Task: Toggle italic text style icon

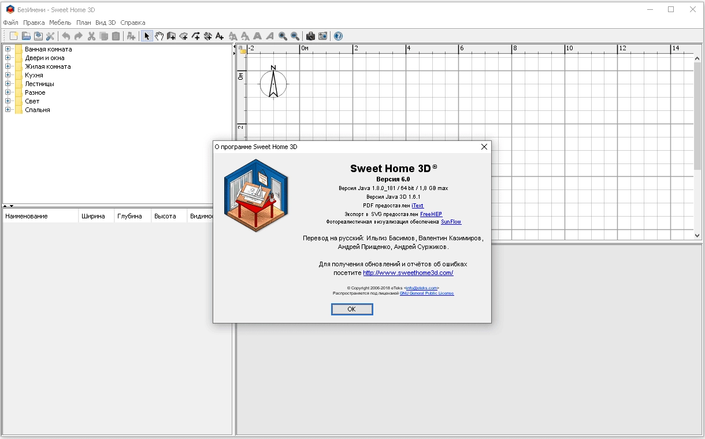Action: (270, 36)
